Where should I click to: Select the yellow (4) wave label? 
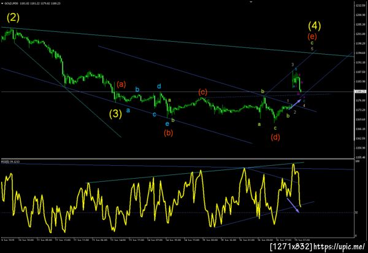[315, 26]
